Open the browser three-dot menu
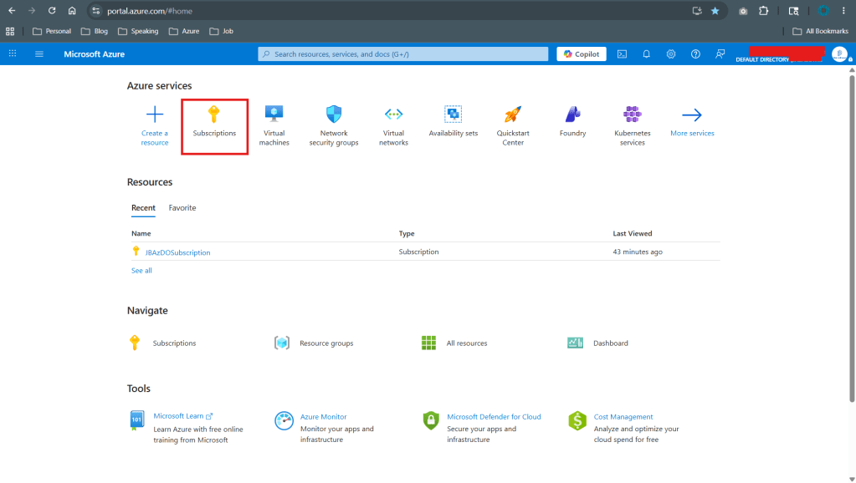This screenshot has width=856, height=483. [843, 11]
